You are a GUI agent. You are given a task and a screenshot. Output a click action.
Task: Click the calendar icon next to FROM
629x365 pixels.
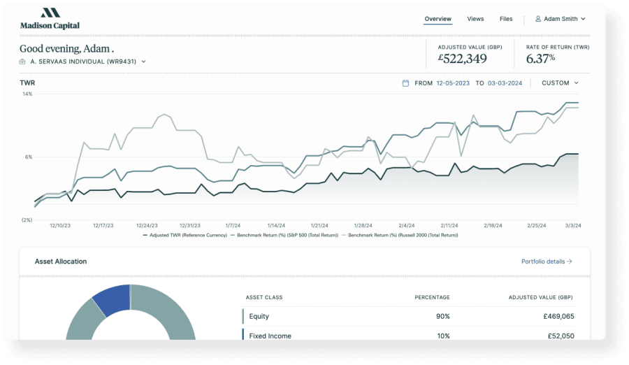(x=405, y=83)
